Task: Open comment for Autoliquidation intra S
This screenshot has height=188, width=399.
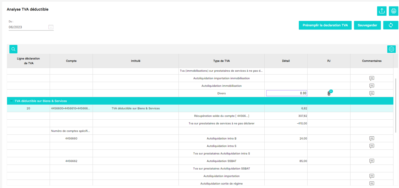Action: coord(372,146)
